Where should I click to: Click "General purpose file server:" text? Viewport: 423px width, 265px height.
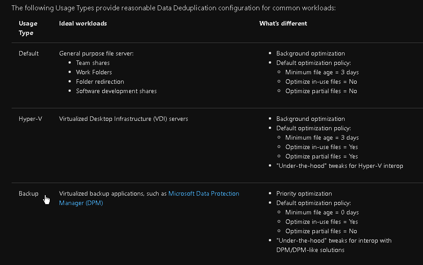click(x=96, y=53)
